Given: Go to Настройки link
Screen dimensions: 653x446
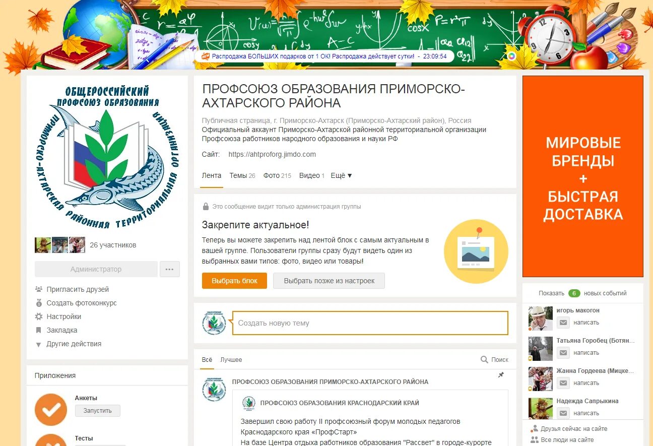Looking at the screenshot, I should [x=64, y=316].
